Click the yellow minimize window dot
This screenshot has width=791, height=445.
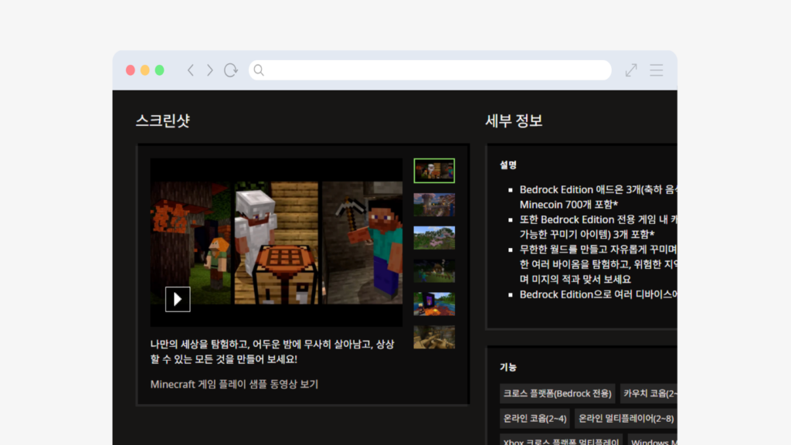pyautogui.click(x=144, y=70)
